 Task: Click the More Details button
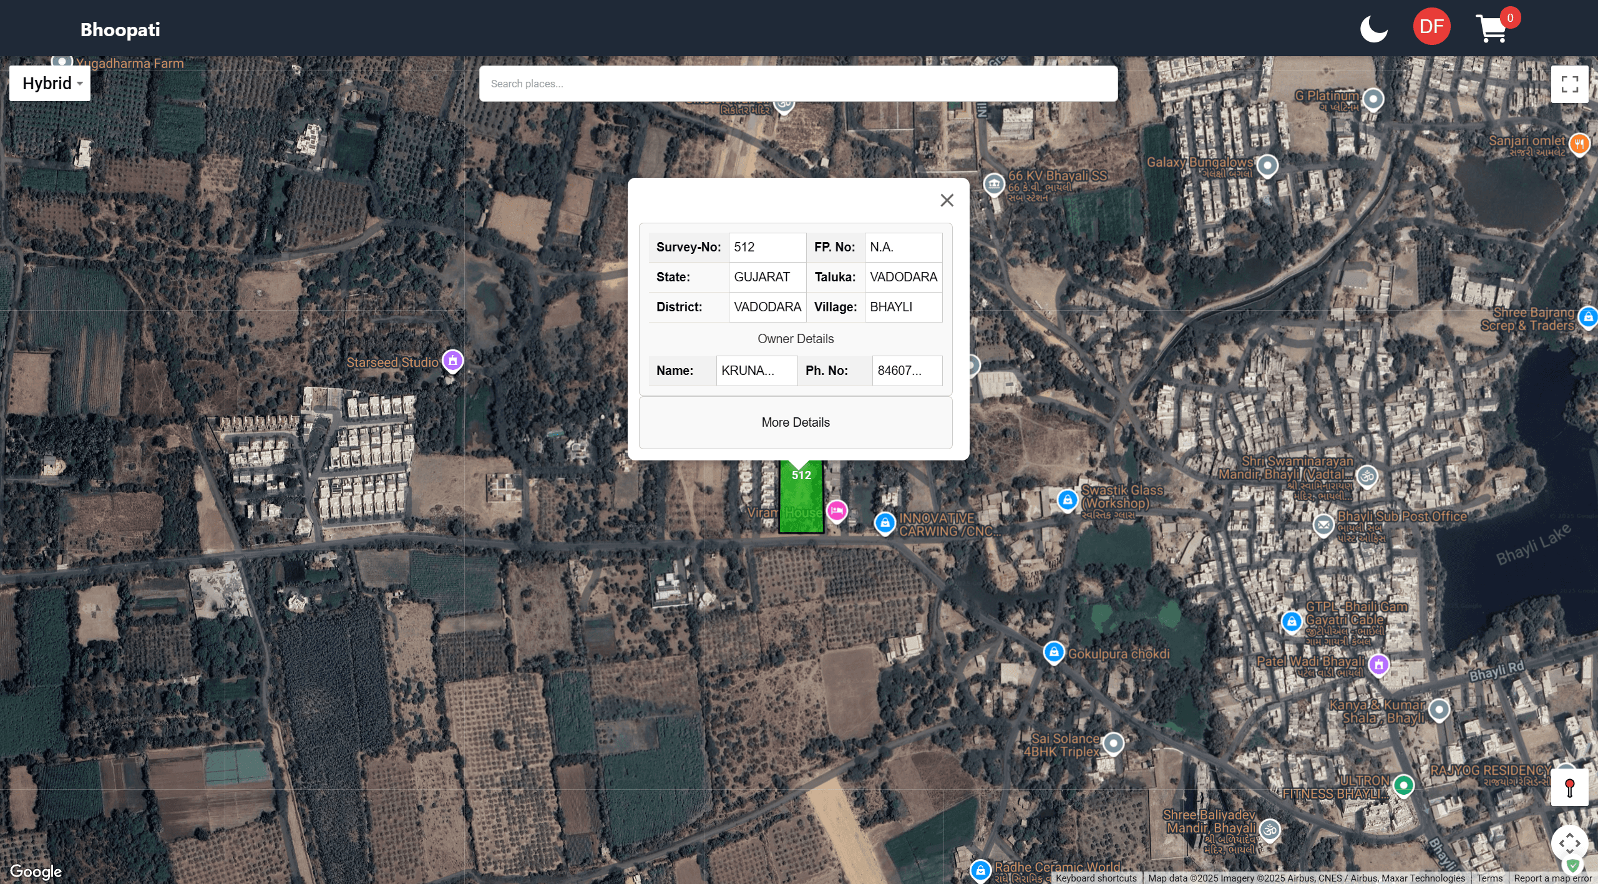pos(796,422)
